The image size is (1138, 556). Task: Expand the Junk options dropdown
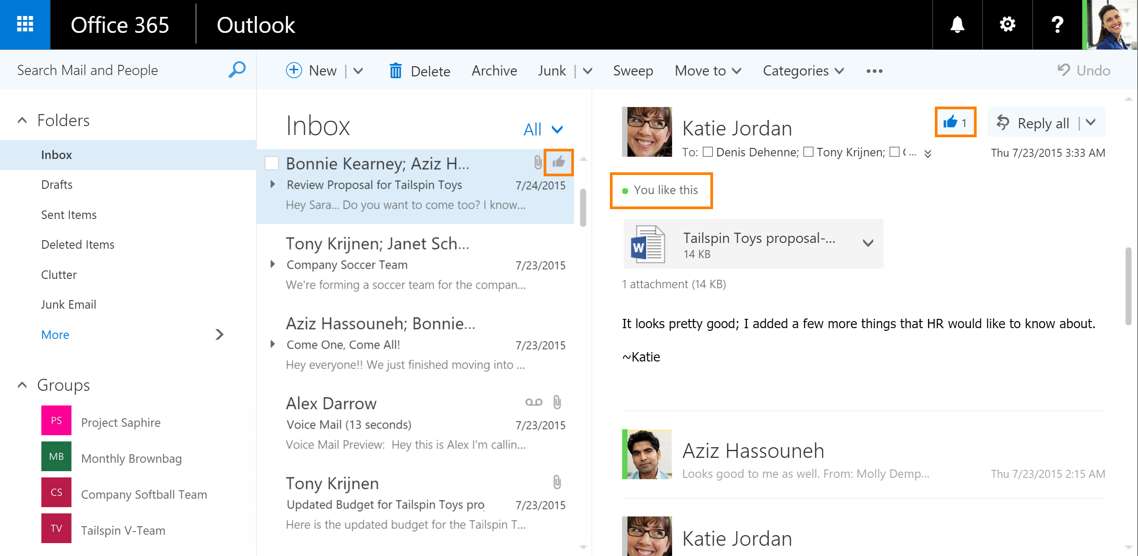(x=588, y=70)
